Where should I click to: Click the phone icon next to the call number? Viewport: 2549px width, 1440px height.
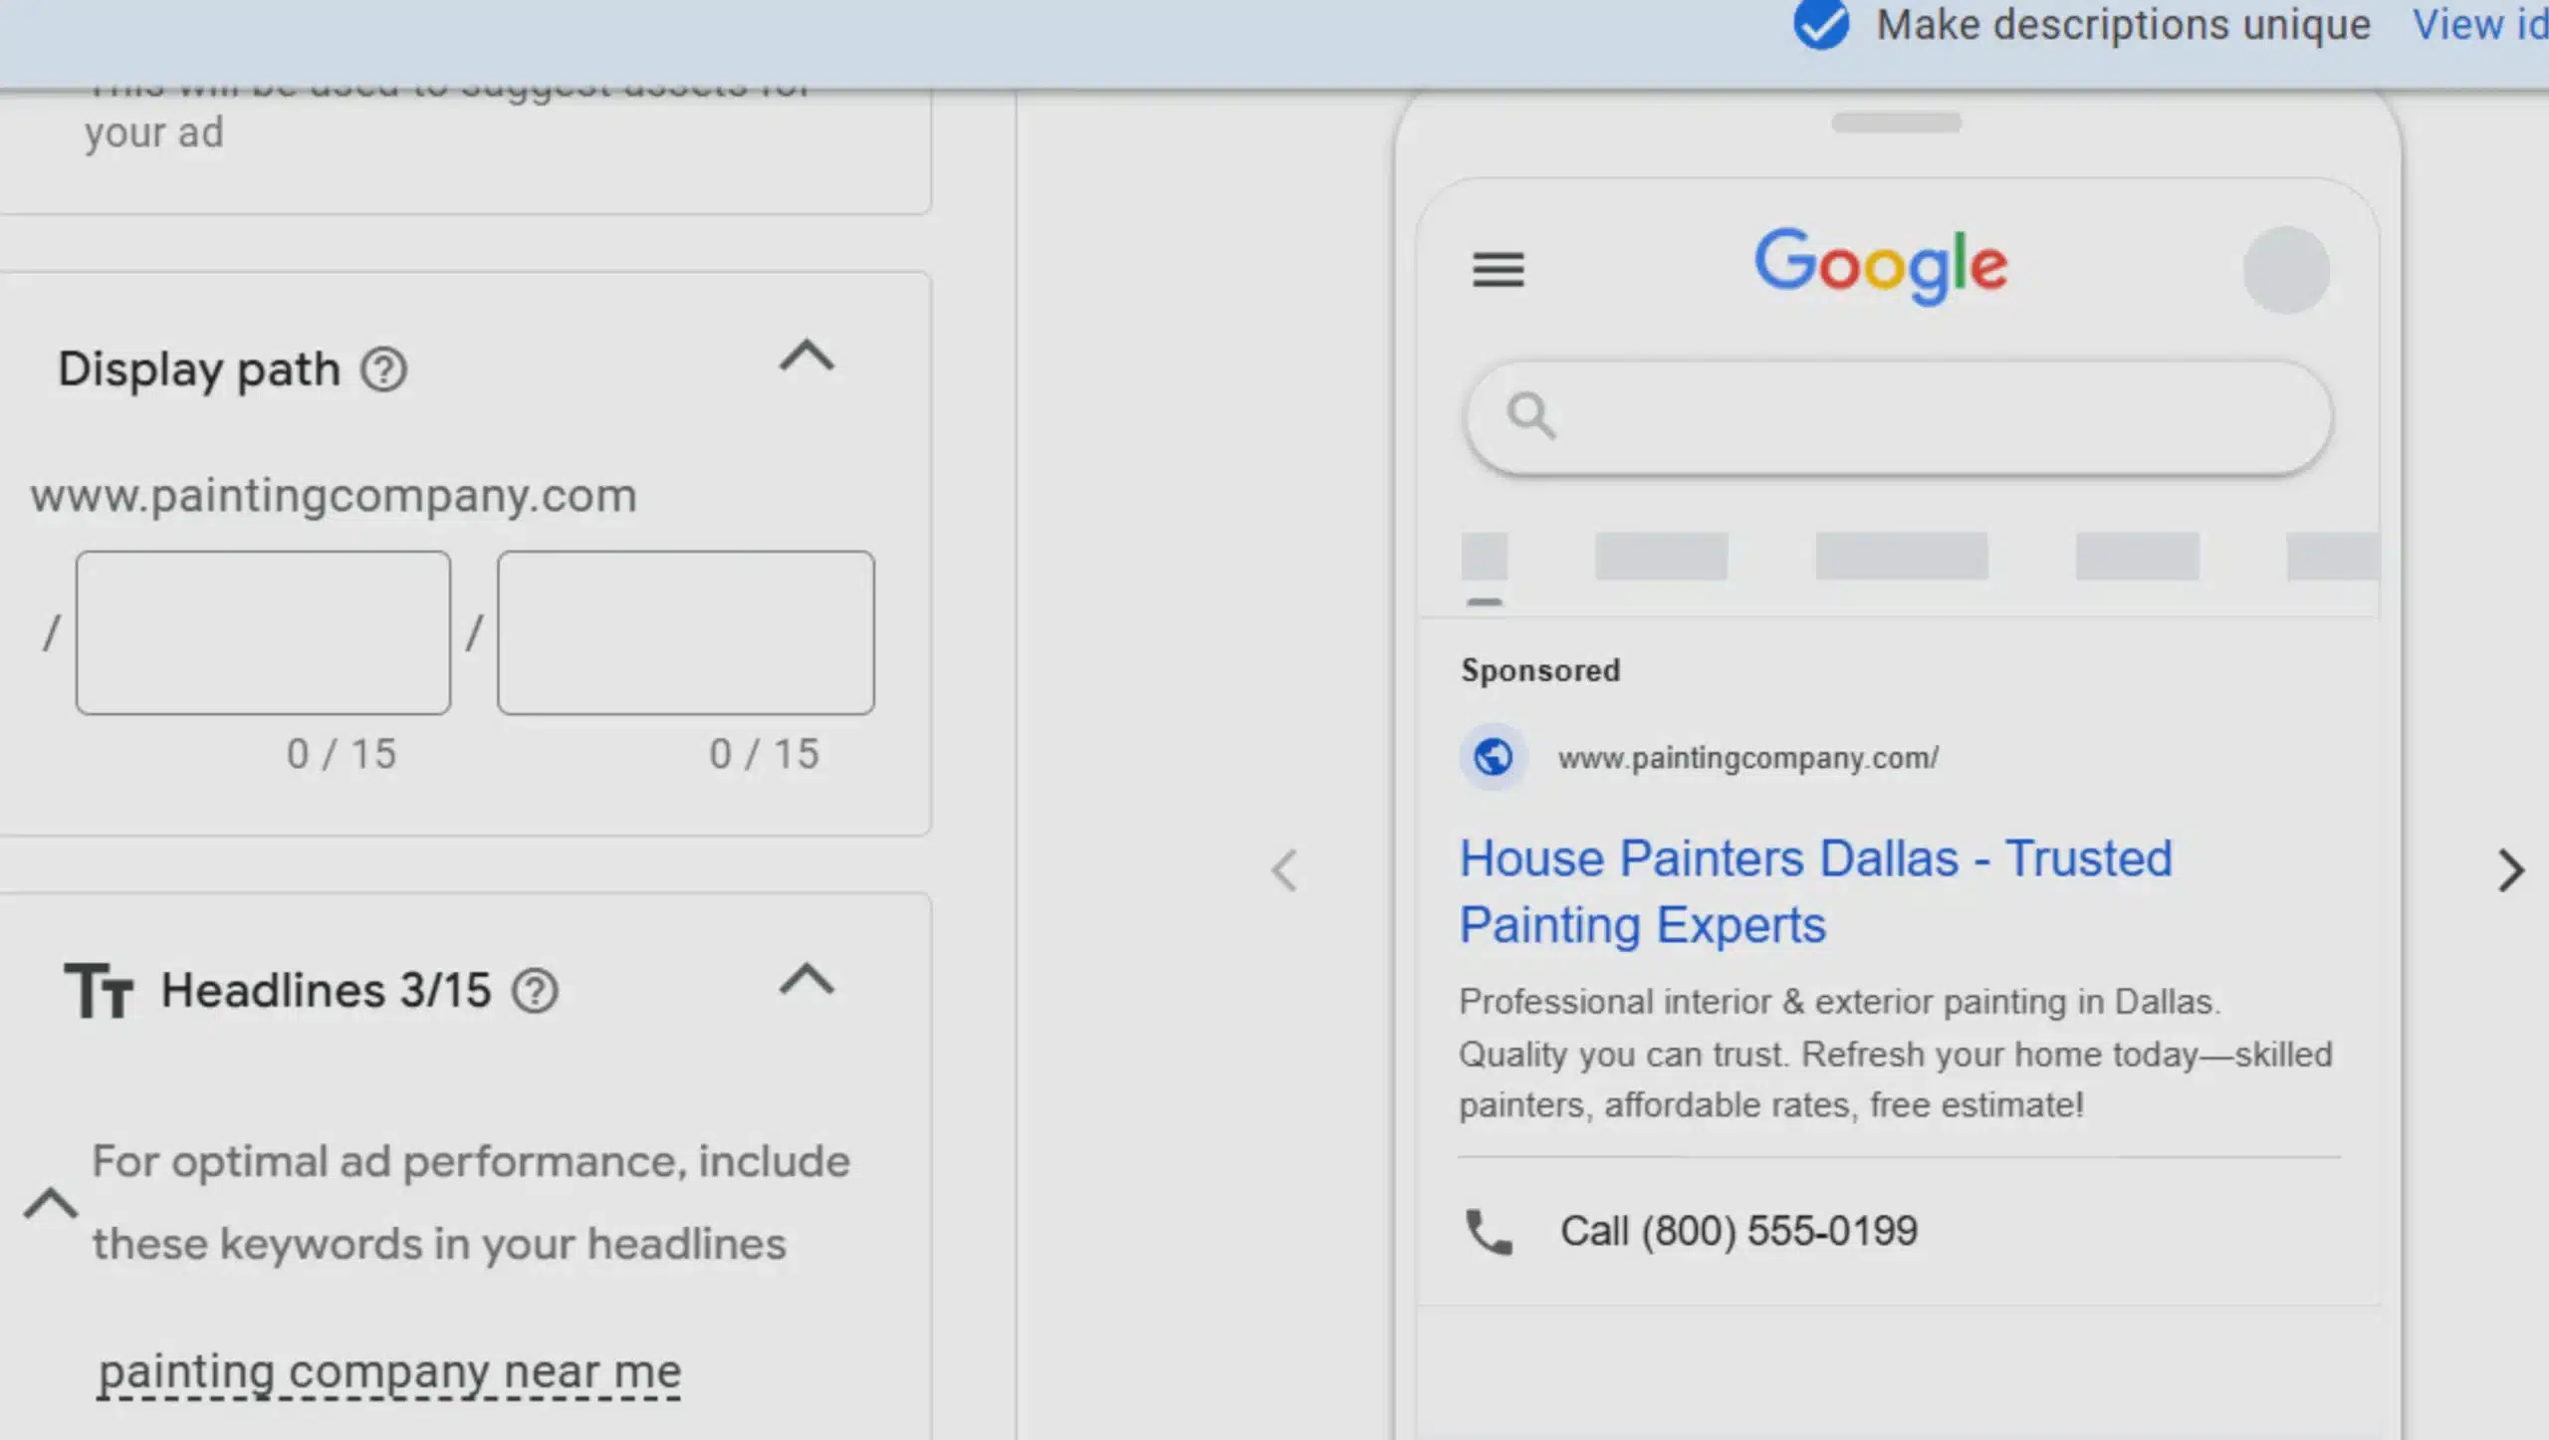(1488, 1231)
